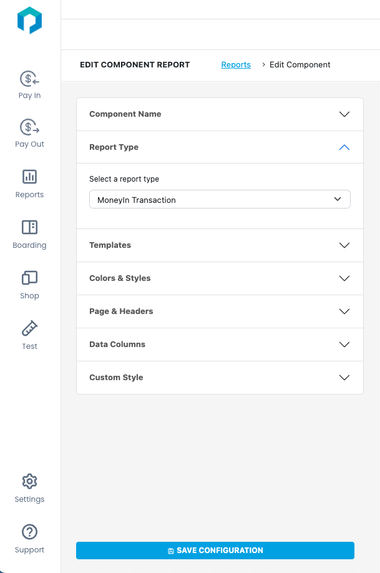Open Settings from the sidebar
The height and width of the screenshot is (573, 380).
(29, 487)
